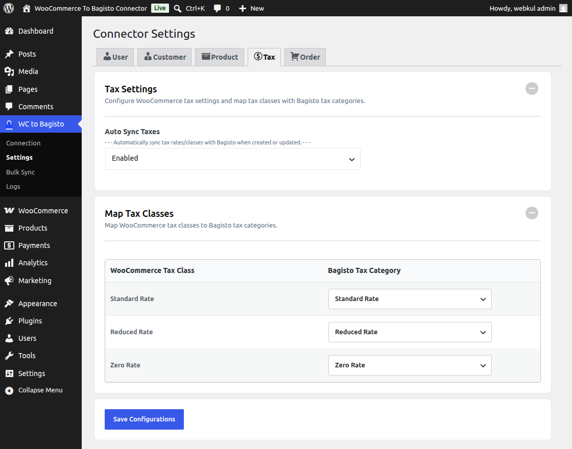Open Bagisto category dropdown for Reduced Rate

tap(410, 332)
